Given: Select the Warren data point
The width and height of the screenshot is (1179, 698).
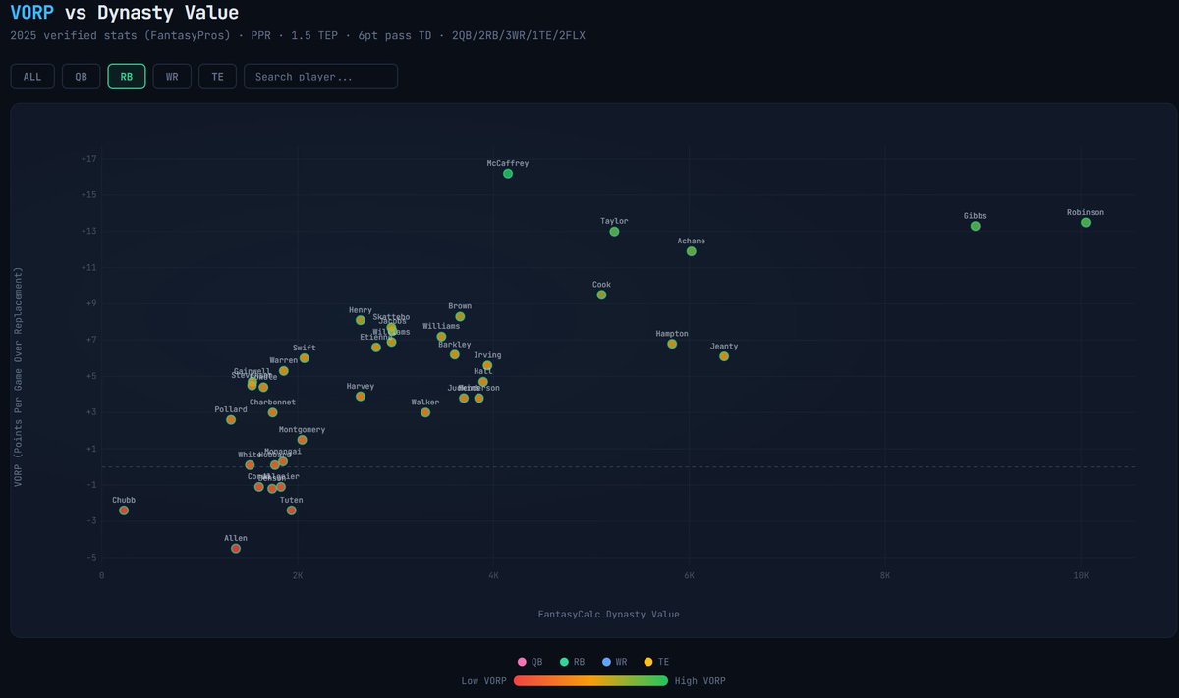Looking at the screenshot, I should (x=284, y=371).
